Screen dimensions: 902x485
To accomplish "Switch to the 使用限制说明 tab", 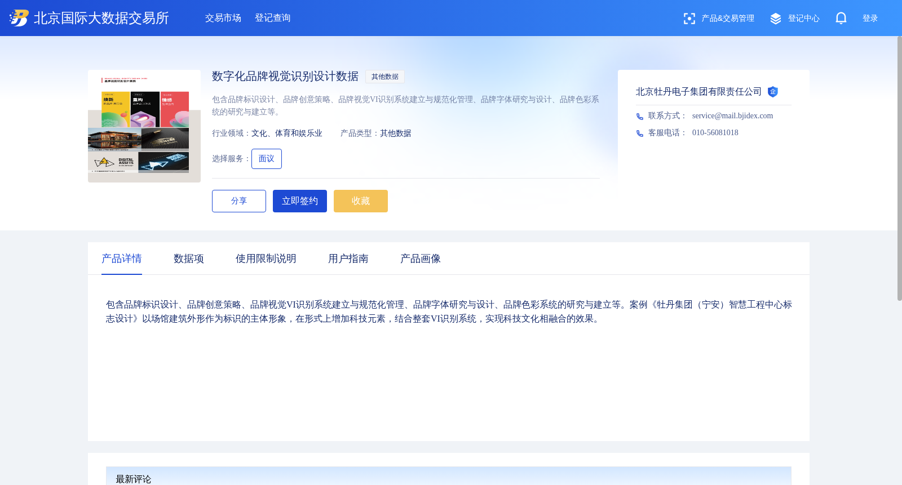I will [266, 259].
